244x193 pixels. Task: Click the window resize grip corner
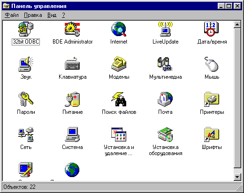coord(238,187)
